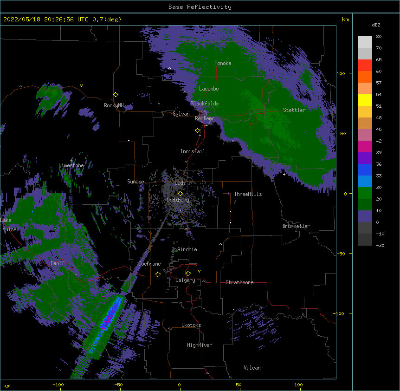Pick the yellow swatch between 54 and 51 dBZ
The height and width of the screenshot is (391, 400).
click(365, 100)
